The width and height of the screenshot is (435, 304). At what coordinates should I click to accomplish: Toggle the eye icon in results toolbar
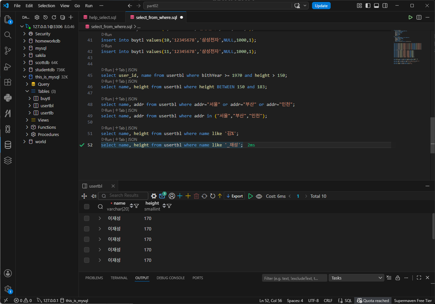(259, 196)
